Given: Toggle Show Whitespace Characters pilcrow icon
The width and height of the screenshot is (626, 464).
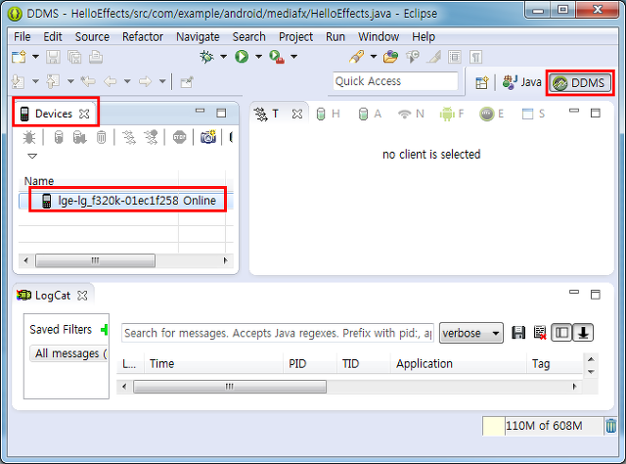Looking at the screenshot, I should [475, 57].
